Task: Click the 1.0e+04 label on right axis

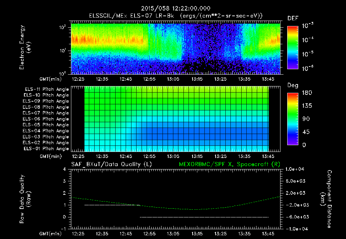Action: pos(295,169)
